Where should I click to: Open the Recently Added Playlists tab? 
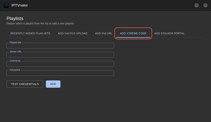point(30,33)
